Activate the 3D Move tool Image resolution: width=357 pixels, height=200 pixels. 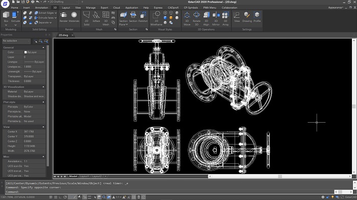click(x=187, y=18)
